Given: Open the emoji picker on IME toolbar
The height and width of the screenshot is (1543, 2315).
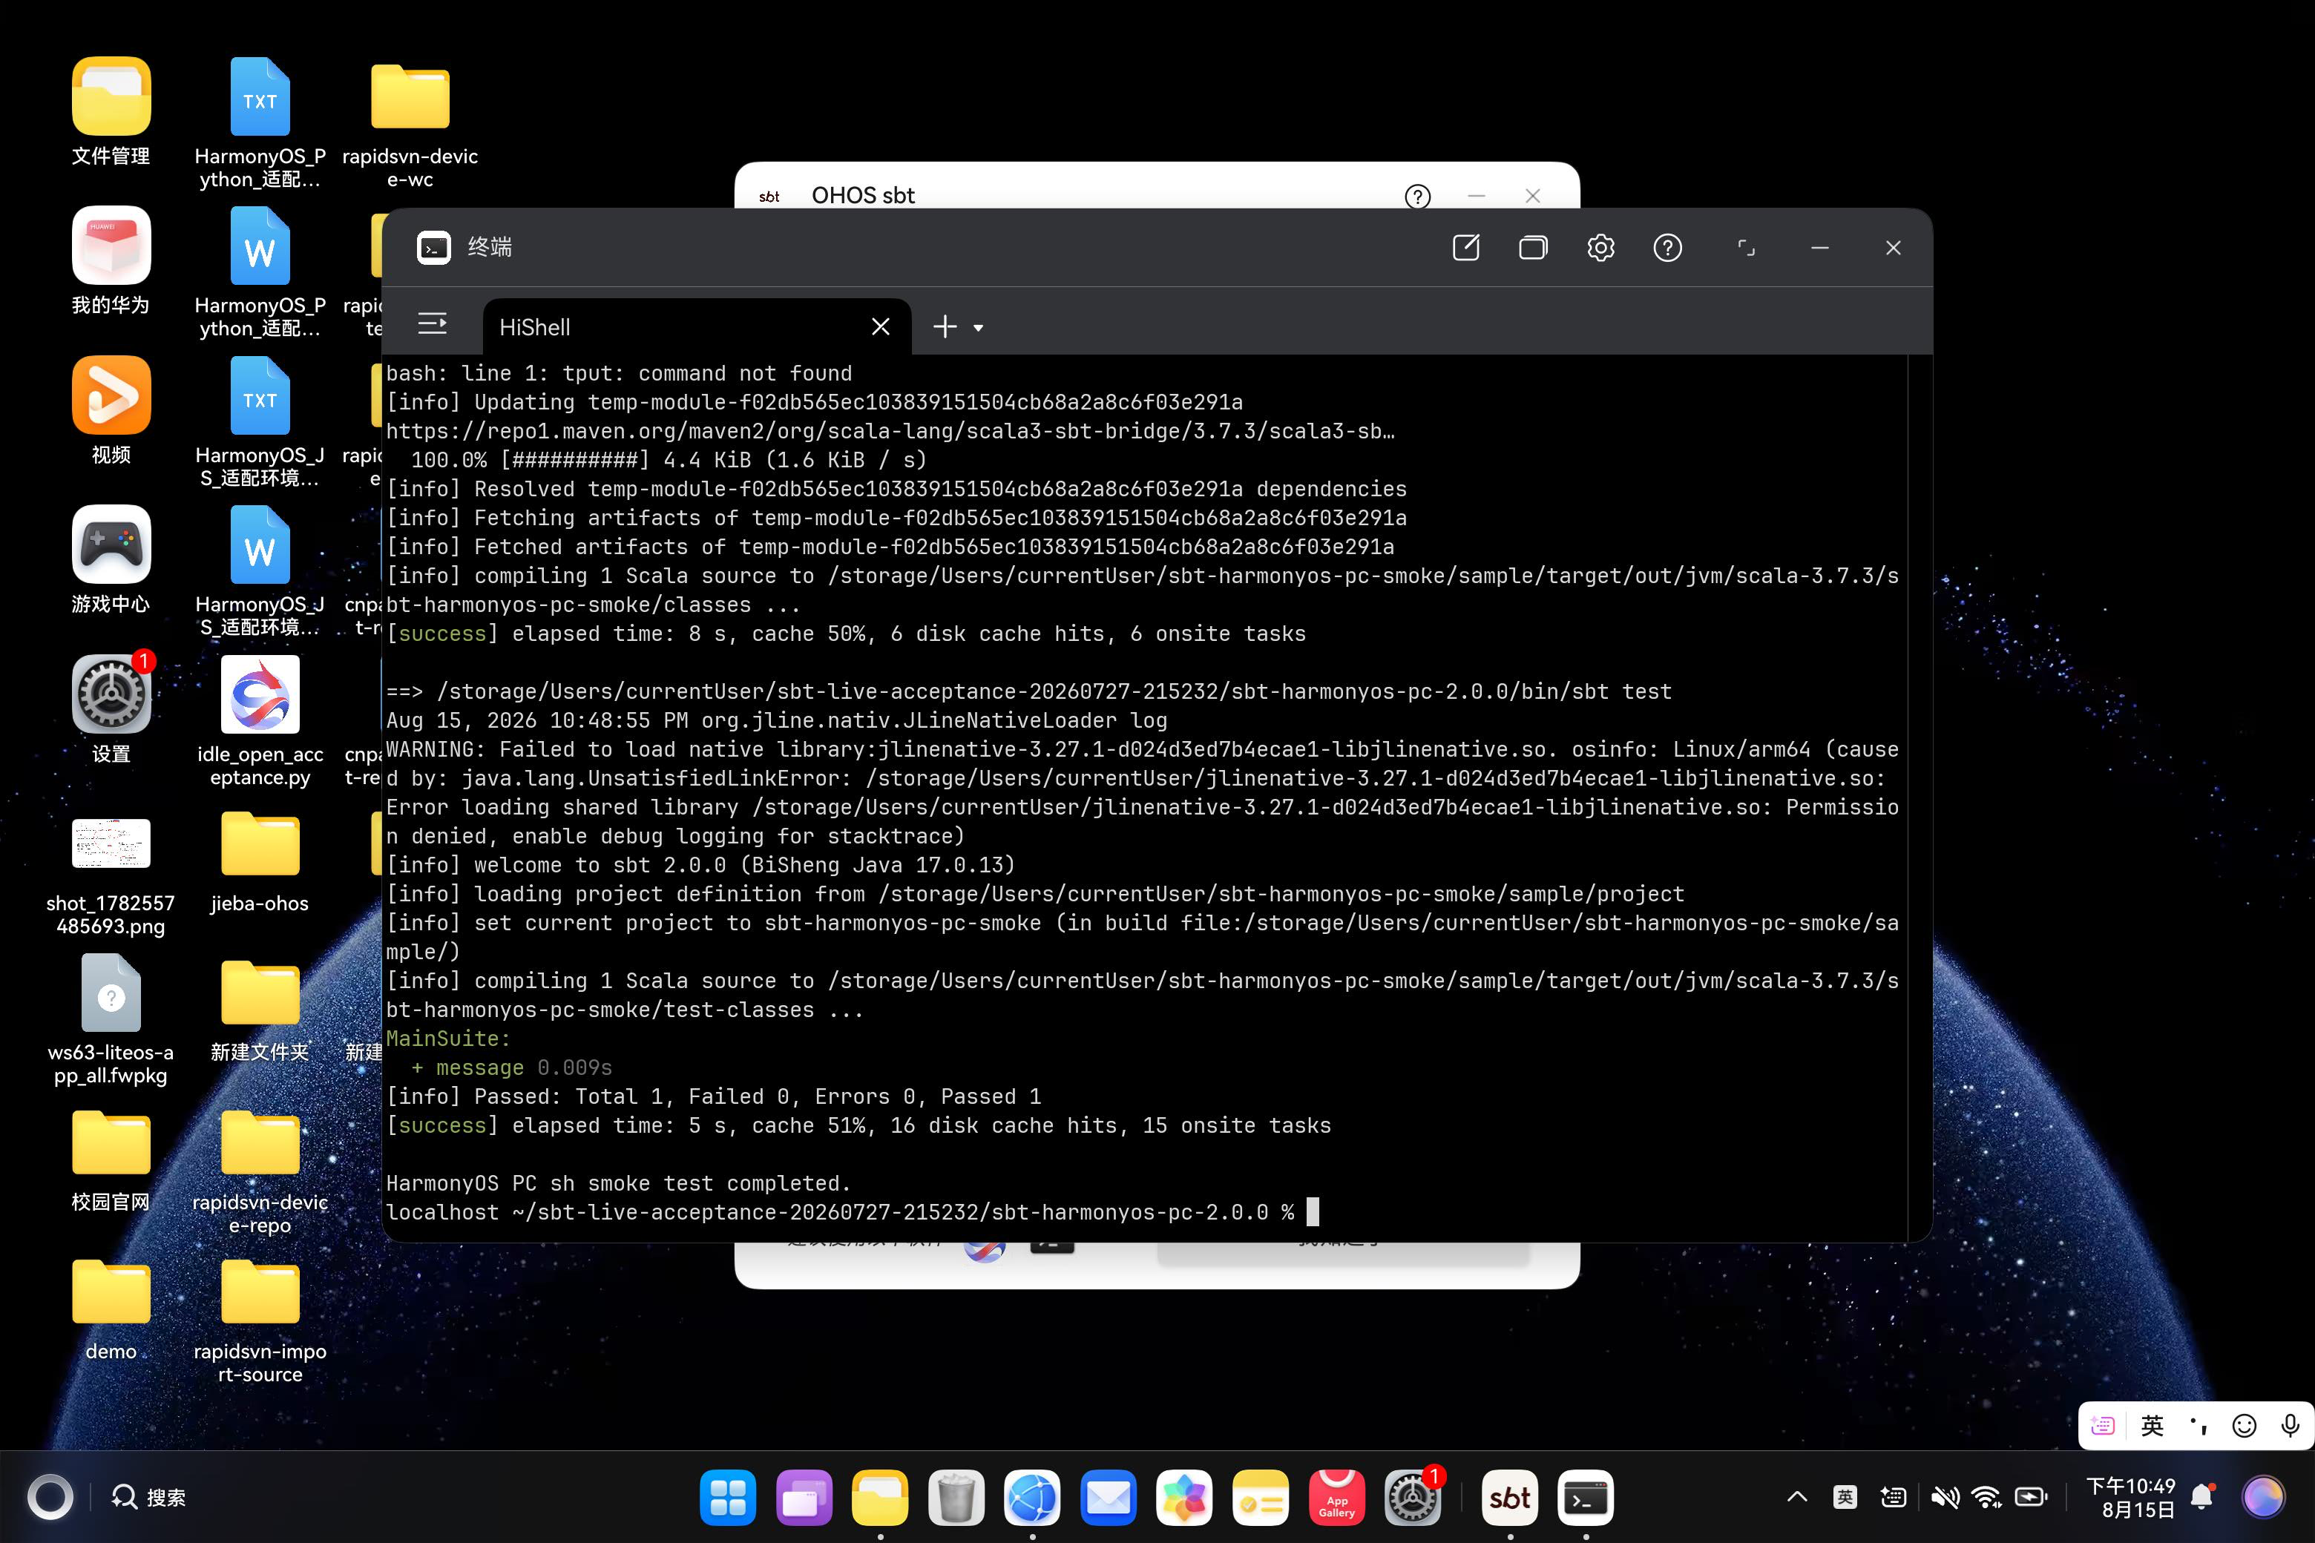Looking at the screenshot, I should (2244, 1425).
